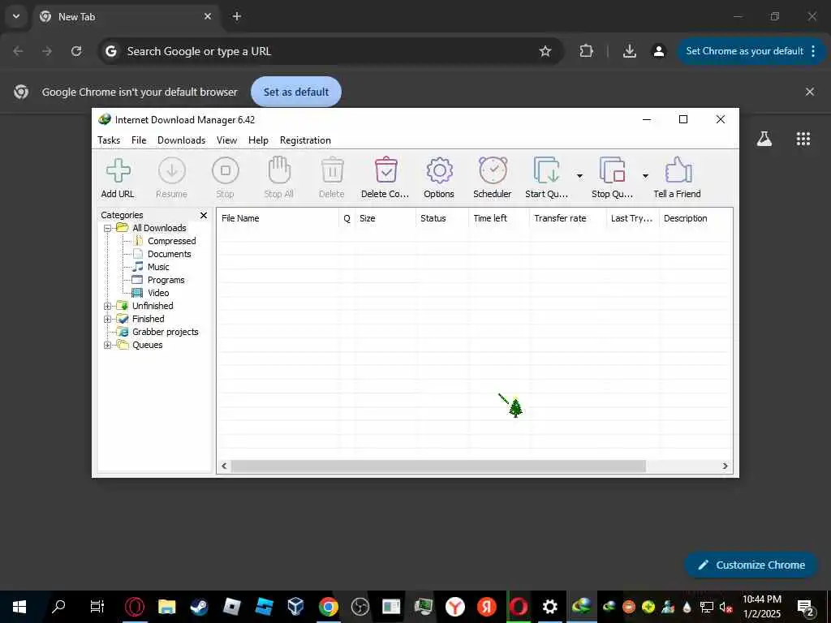Reload the Chrome page
Screen dimensions: 831x623
tap(76, 51)
